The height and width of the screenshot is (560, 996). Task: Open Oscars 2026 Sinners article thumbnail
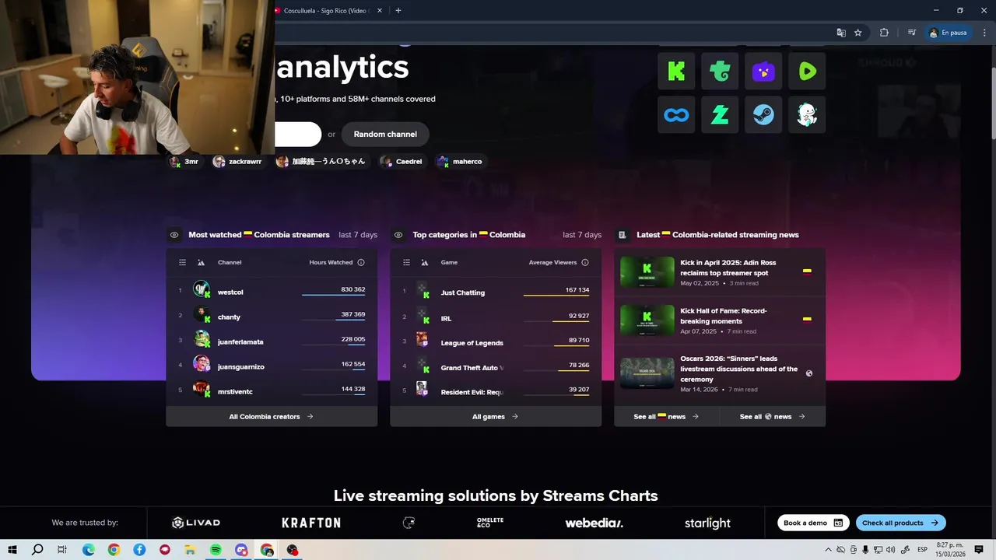point(647,373)
